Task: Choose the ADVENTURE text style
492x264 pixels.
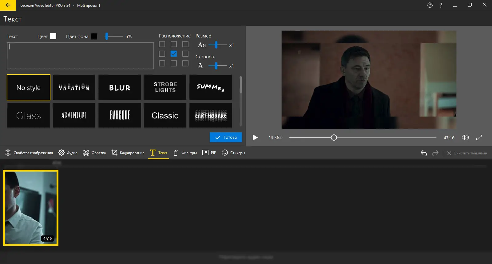Action: 74,115
